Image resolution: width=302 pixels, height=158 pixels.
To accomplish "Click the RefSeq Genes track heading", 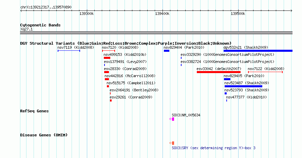I will click(x=34, y=111).
